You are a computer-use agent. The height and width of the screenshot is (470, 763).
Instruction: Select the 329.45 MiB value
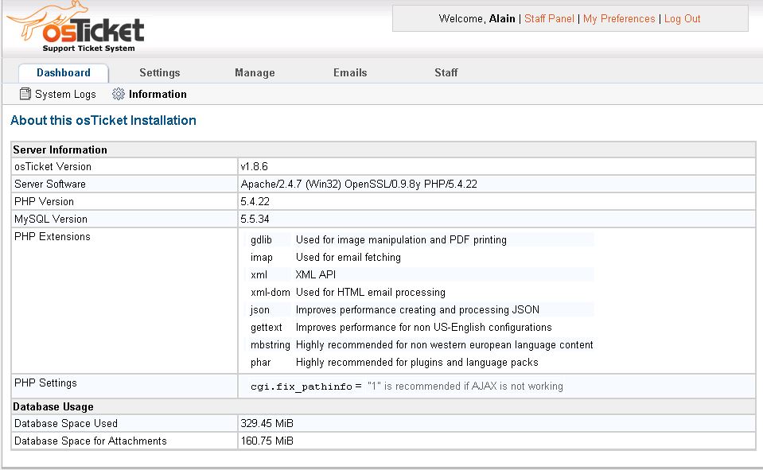pos(267,423)
